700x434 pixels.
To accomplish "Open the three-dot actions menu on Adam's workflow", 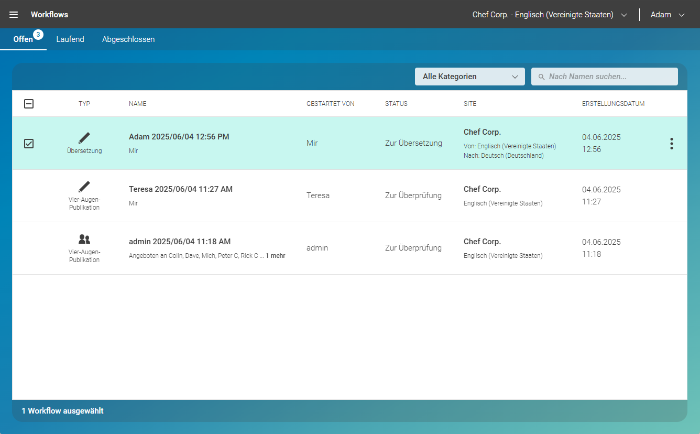I will click(x=672, y=143).
